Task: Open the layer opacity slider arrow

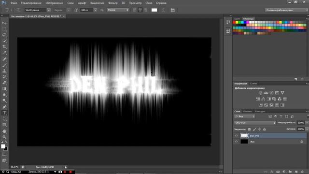Action: click(307, 123)
